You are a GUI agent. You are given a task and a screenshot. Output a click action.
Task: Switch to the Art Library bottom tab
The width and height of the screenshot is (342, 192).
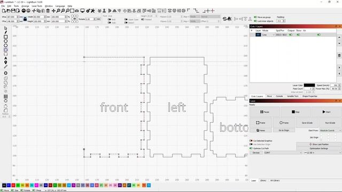(275, 180)
